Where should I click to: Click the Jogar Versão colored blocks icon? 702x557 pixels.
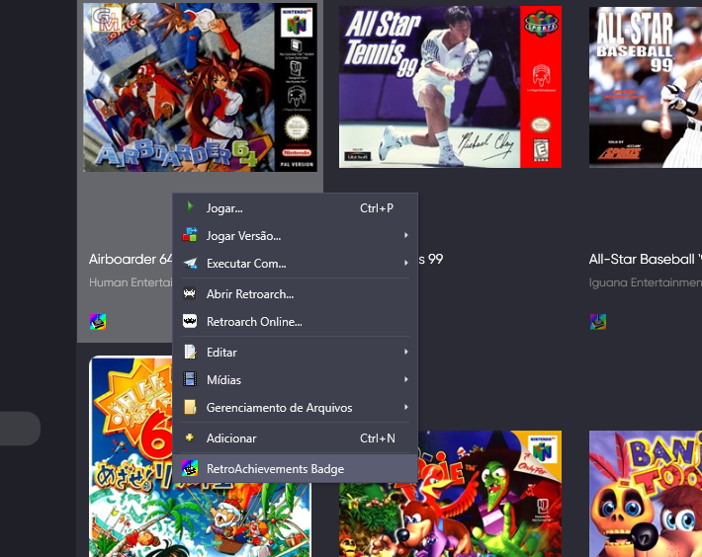pos(190,235)
